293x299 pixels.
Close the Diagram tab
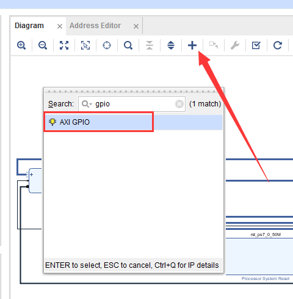60,26
